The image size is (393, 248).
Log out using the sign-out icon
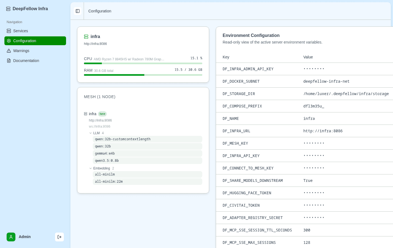coord(59,237)
